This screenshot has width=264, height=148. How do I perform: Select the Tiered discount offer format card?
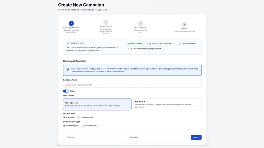pyautogui.click(x=97, y=104)
